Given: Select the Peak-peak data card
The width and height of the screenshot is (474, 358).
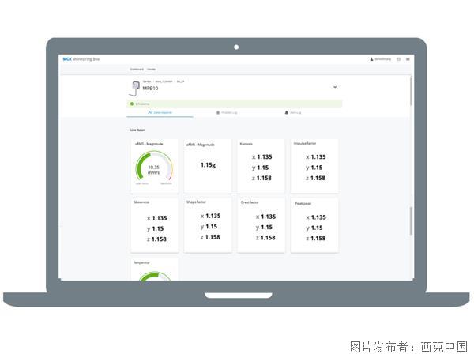Looking at the screenshot, I should point(314,225).
